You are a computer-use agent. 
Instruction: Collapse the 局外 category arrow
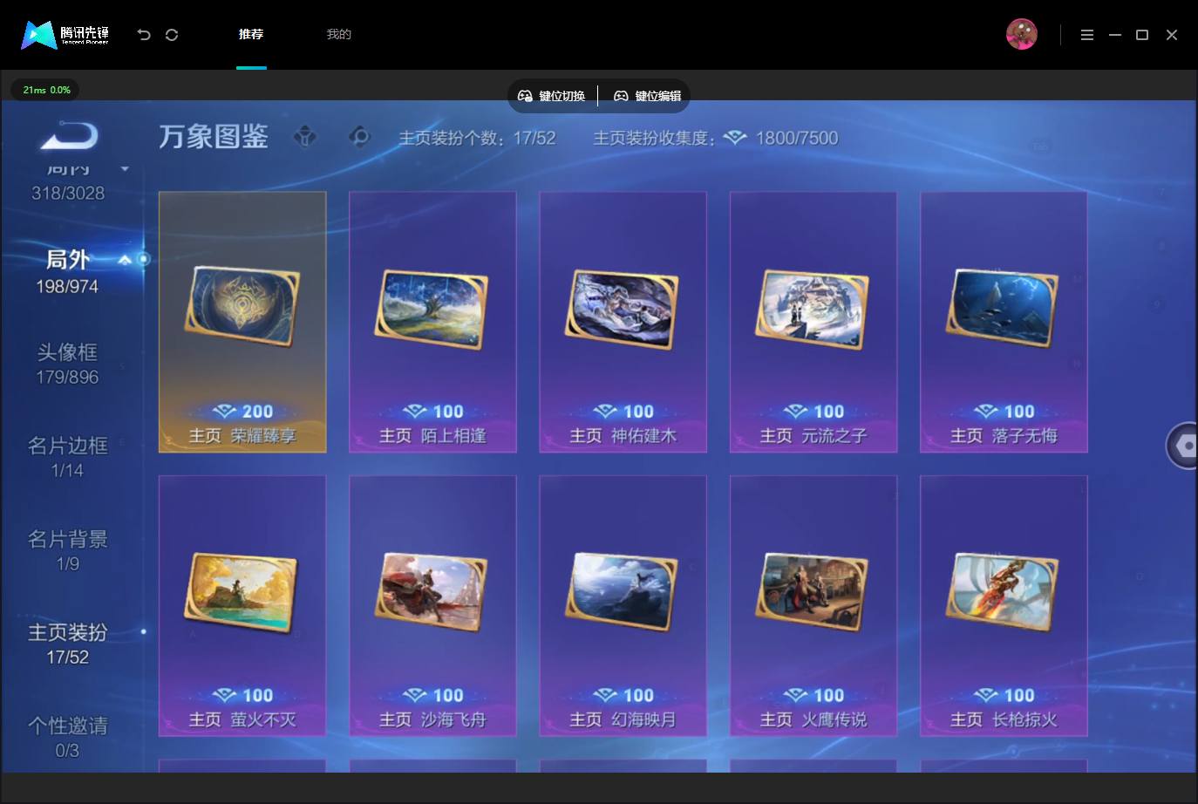125,259
